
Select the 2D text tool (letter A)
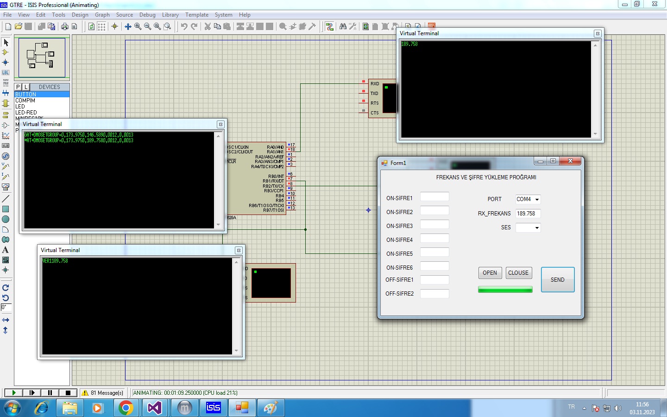(x=6, y=250)
